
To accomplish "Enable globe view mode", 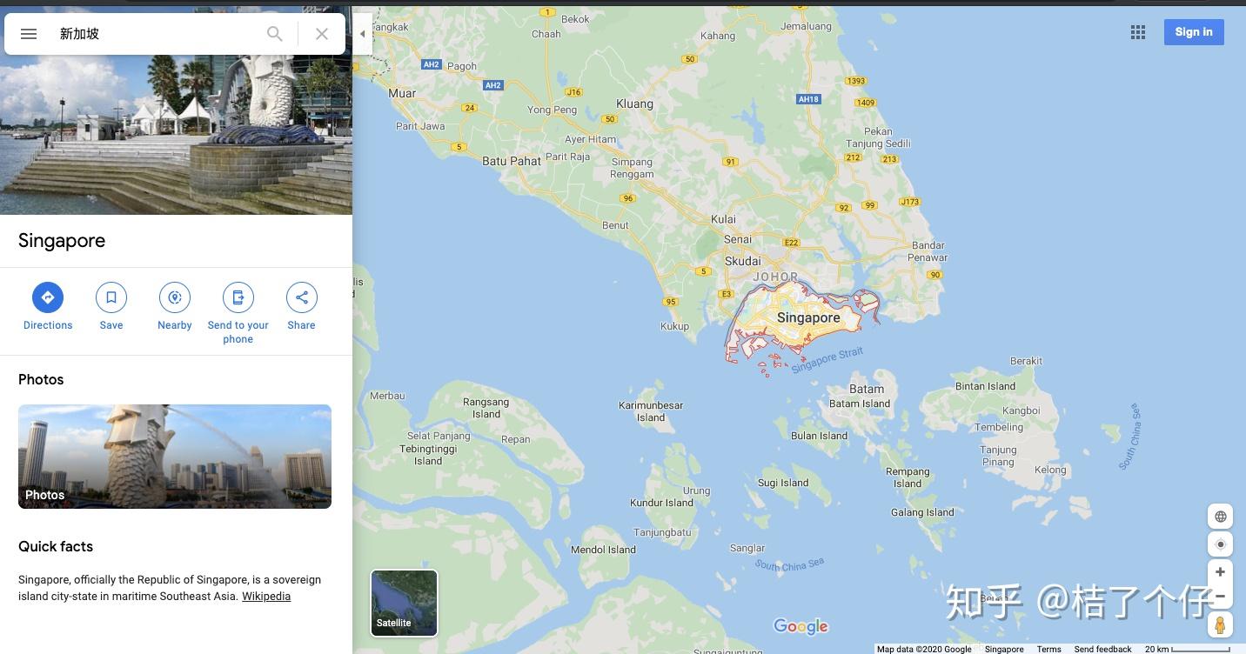I will click(1221, 516).
